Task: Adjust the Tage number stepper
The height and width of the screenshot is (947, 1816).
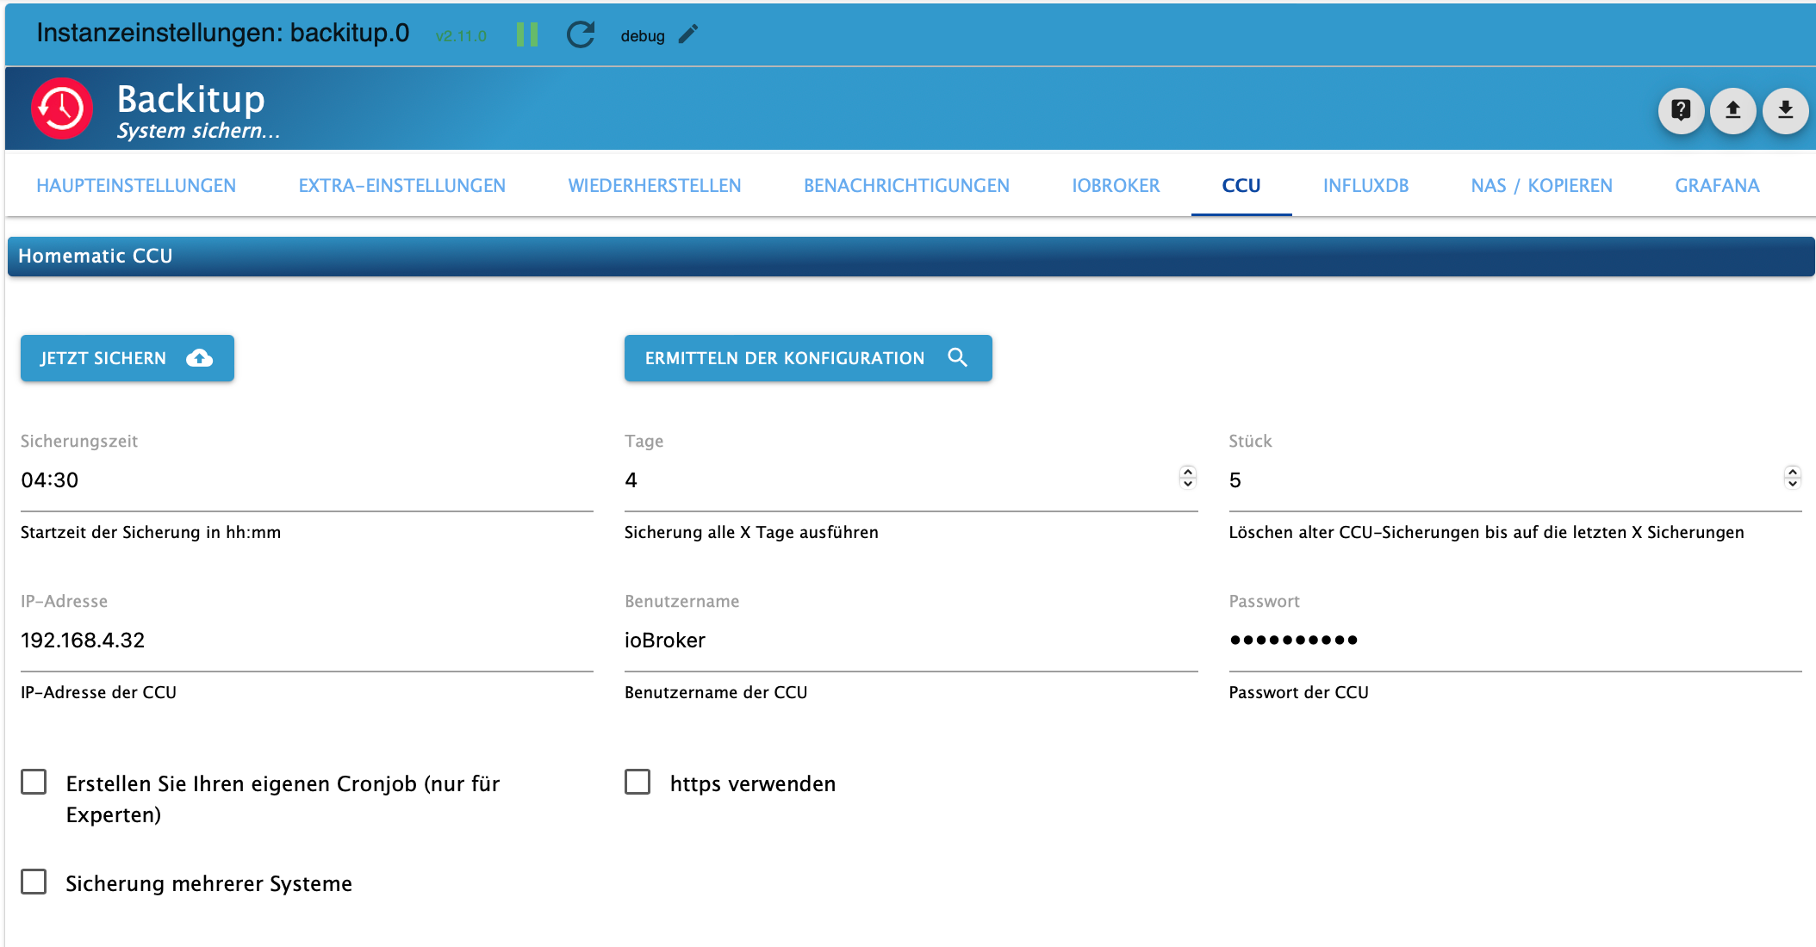Action: pos(1188,477)
